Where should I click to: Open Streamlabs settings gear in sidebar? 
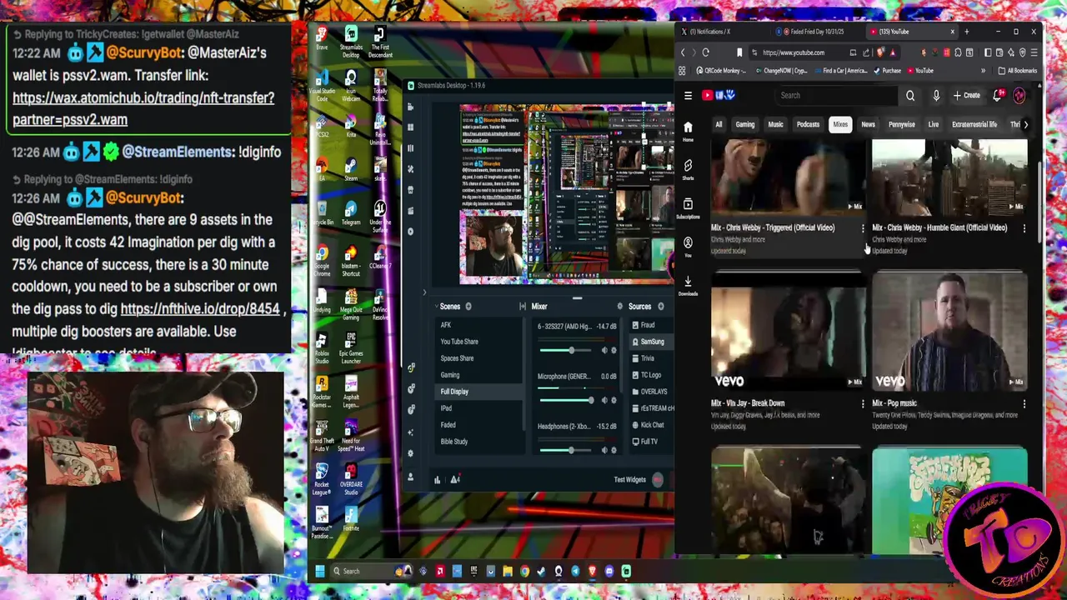(410, 453)
